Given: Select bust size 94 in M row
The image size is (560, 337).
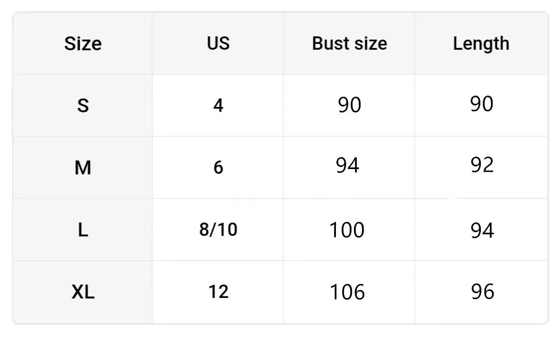Looking at the screenshot, I should click(348, 166).
